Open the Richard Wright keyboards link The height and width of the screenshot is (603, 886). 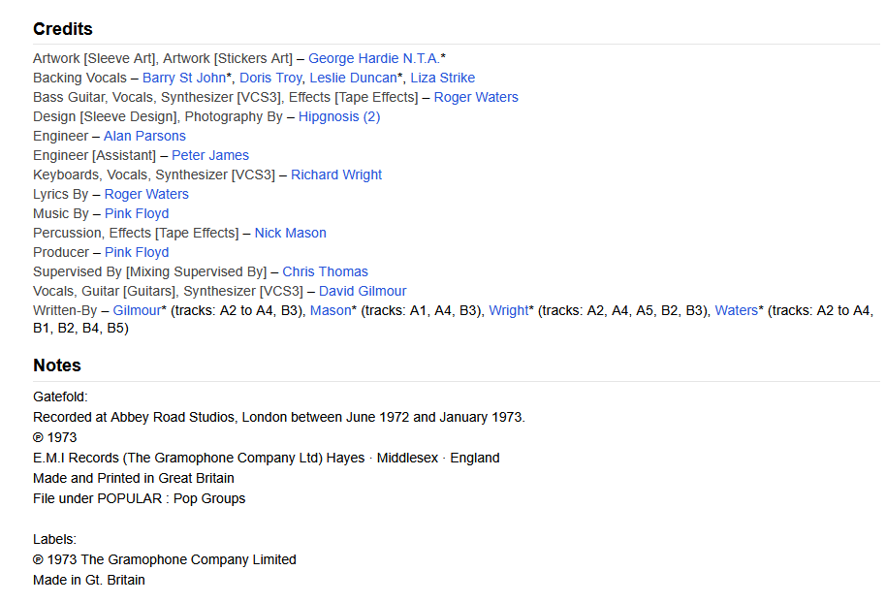click(336, 175)
